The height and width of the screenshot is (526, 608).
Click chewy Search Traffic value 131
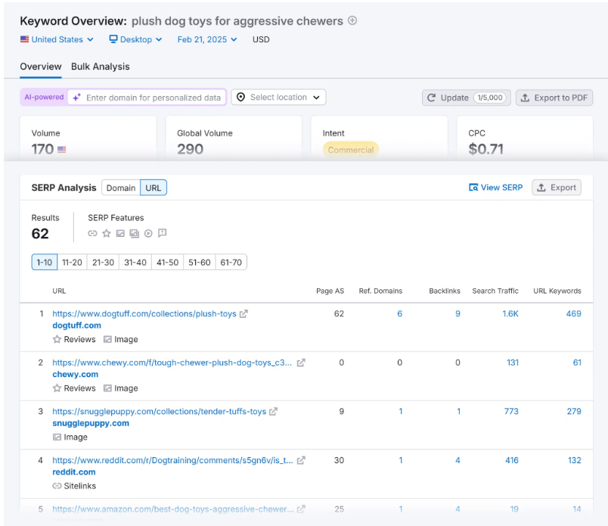coord(513,363)
